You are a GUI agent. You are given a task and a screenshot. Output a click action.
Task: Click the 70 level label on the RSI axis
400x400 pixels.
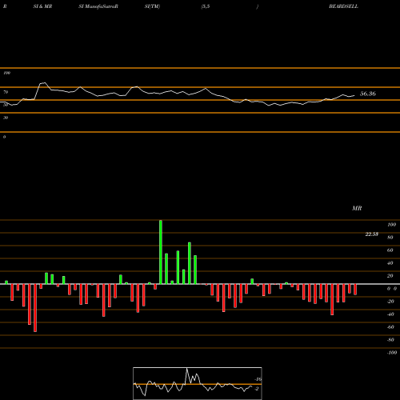(6, 92)
